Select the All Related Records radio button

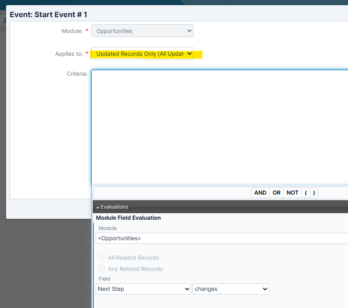pyautogui.click(x=102, y=257)
